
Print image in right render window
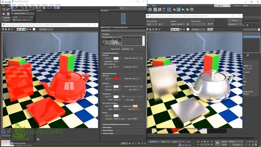(x=156, y=29)
